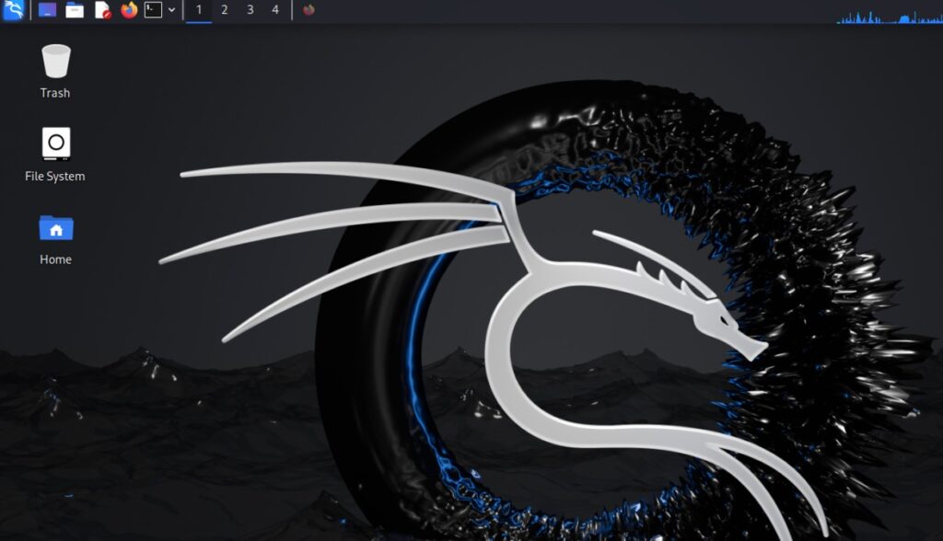The image size is (943, 541).
Task: Switch to workspace 4
Action: click(274, 12)
